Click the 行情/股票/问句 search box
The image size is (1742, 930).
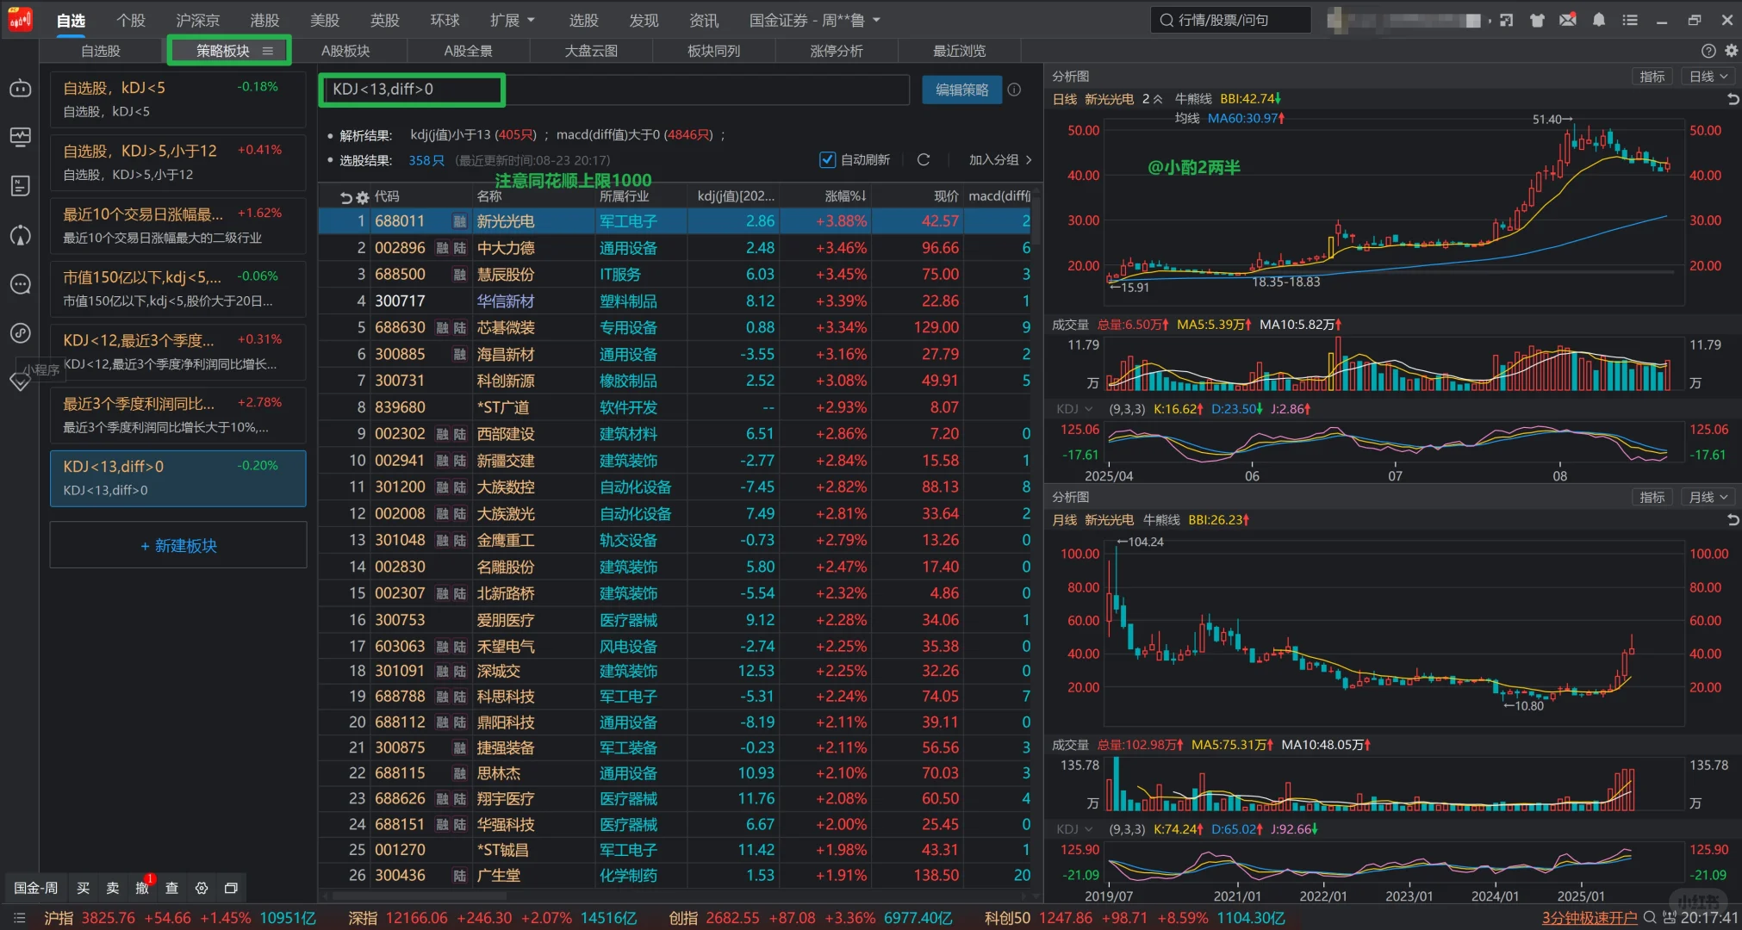coord(1230,20)
